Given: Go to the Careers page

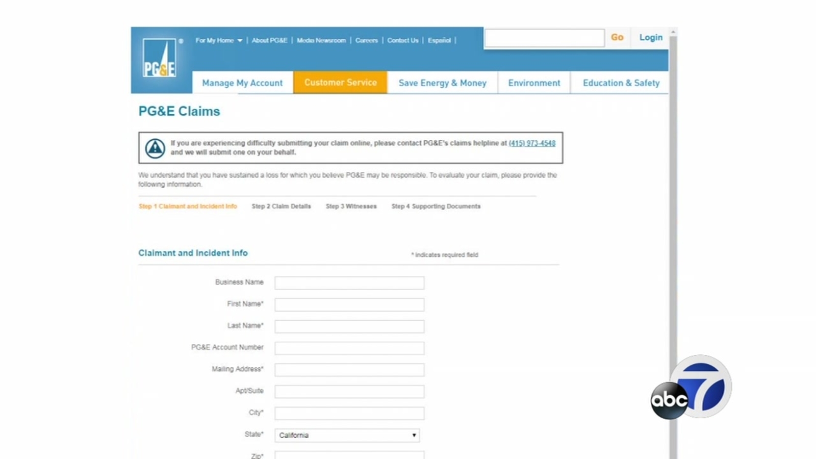Looking at the screenshot, I should (367, 40).
